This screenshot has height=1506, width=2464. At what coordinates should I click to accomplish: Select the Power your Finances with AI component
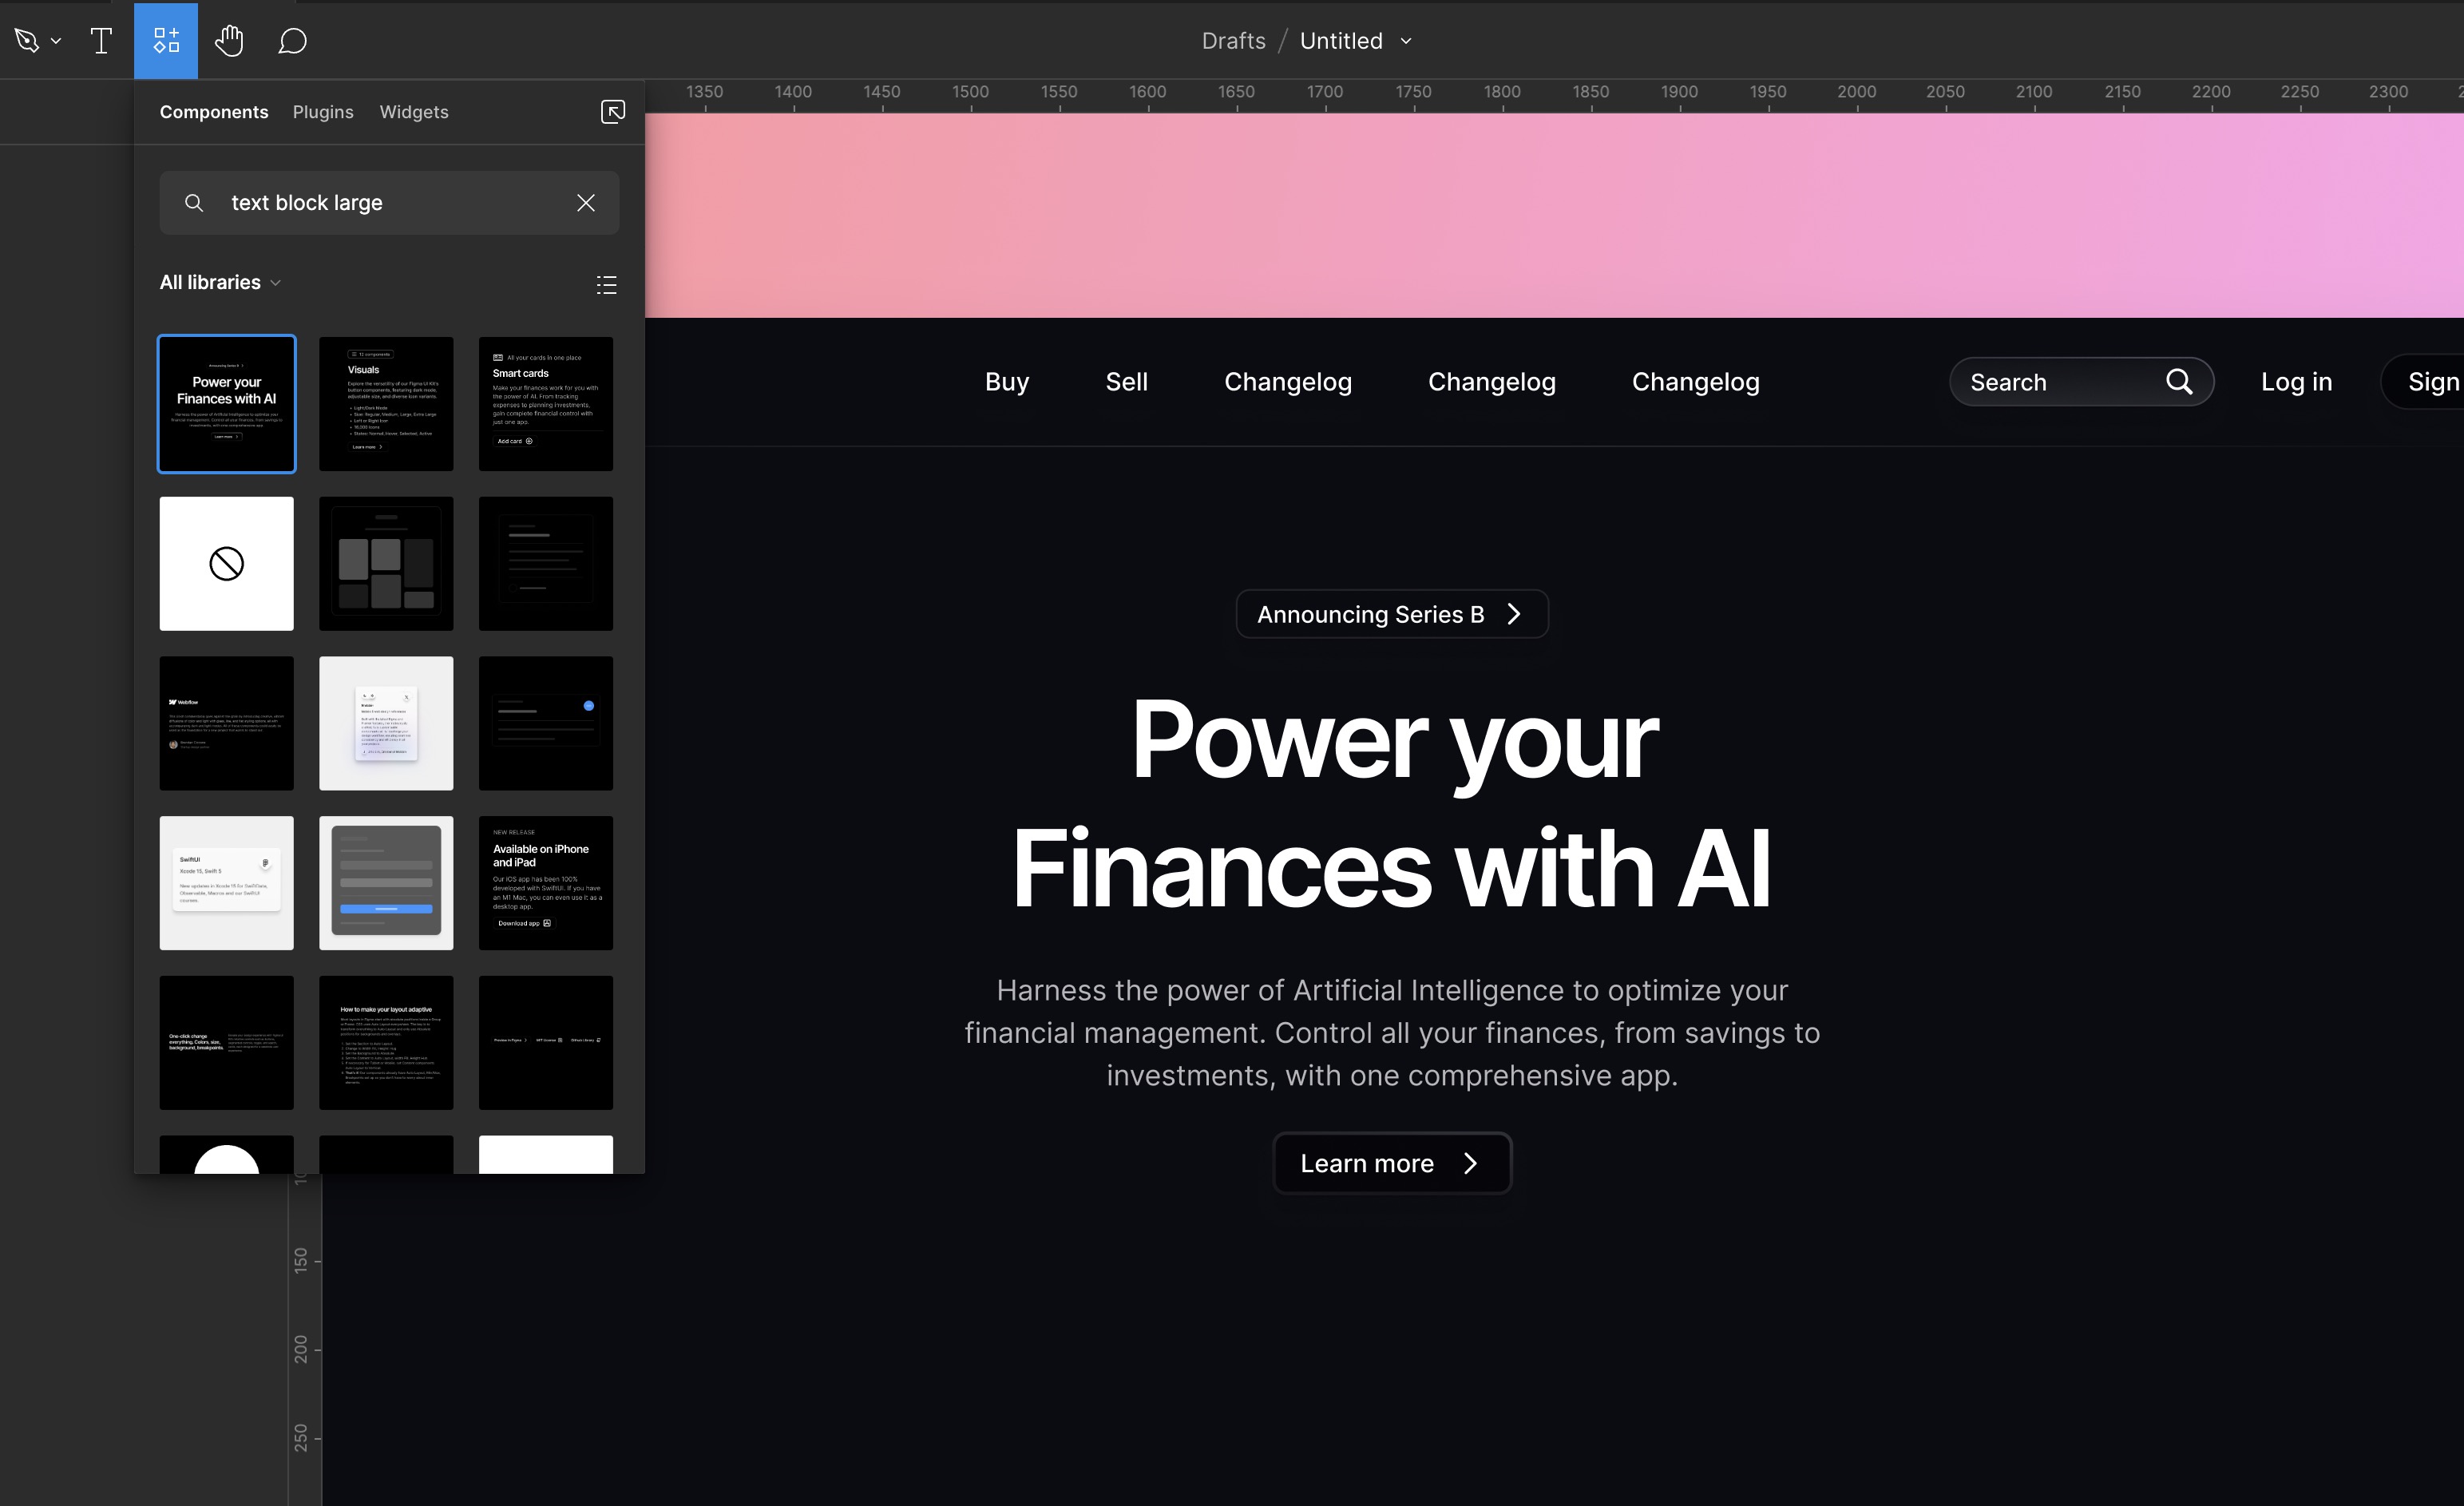coord(226,404)
